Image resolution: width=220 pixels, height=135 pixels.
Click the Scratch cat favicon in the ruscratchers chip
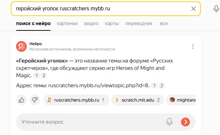click(x=49, y=100)
